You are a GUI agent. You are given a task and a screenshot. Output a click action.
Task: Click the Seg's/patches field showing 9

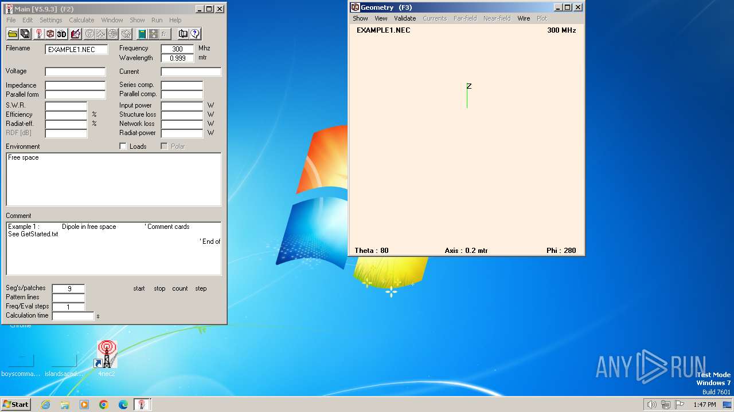pyautogui.click(x=68, y=289)
